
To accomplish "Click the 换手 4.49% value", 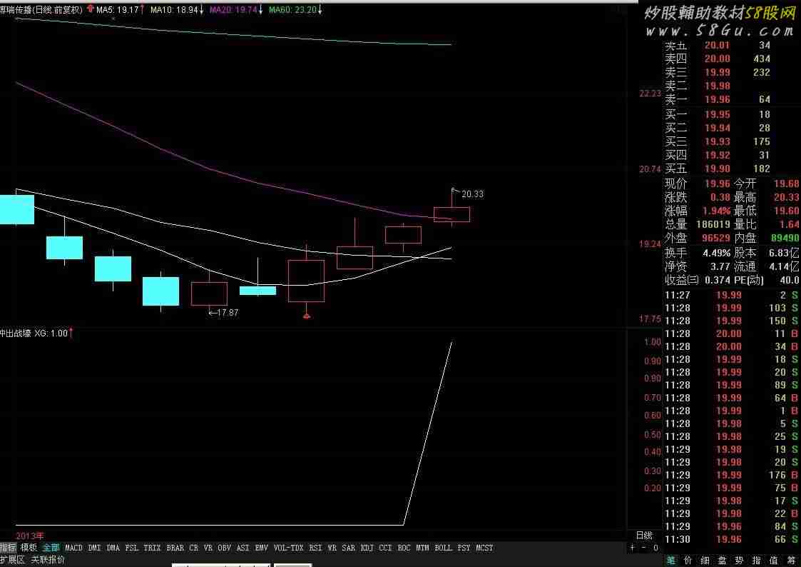I will pos(717,253).
